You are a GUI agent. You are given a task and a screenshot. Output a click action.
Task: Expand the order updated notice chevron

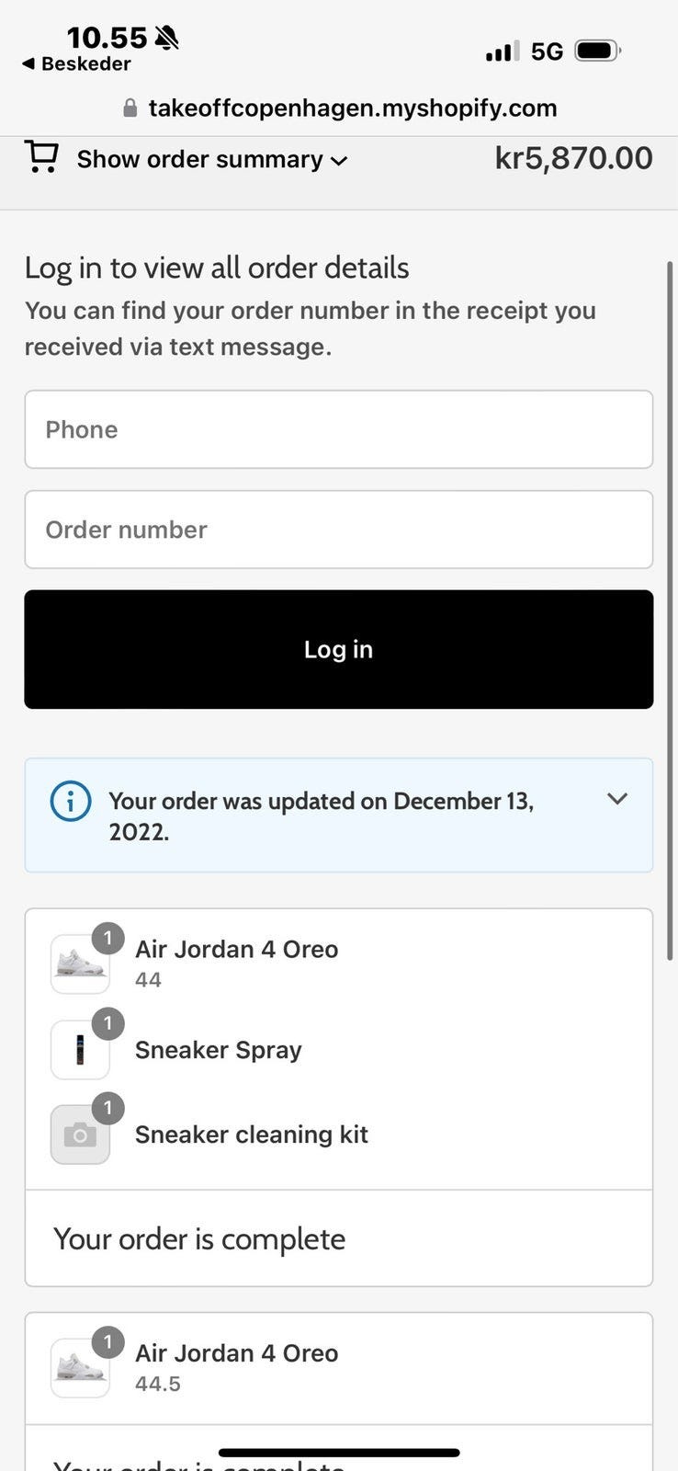(x=617, y=799)
